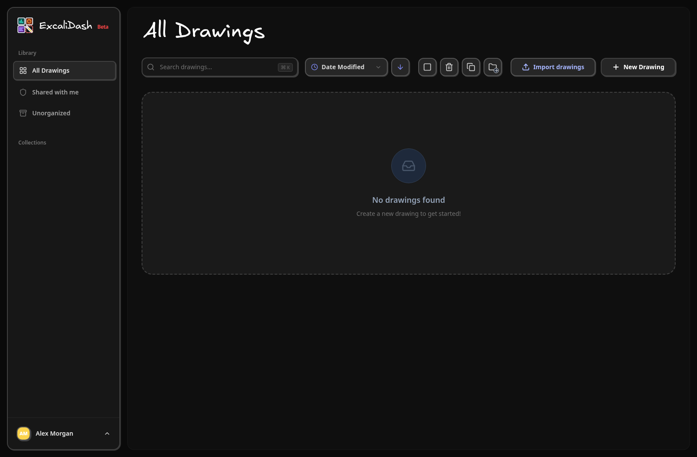Open Shared with me section

pyautogui.click(x=65, y=92)
